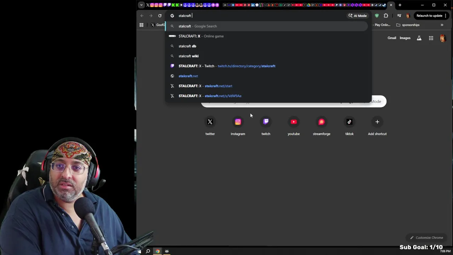453x255 pixels.
Task: Click Customize Chrome button
Action: (426, 238)
